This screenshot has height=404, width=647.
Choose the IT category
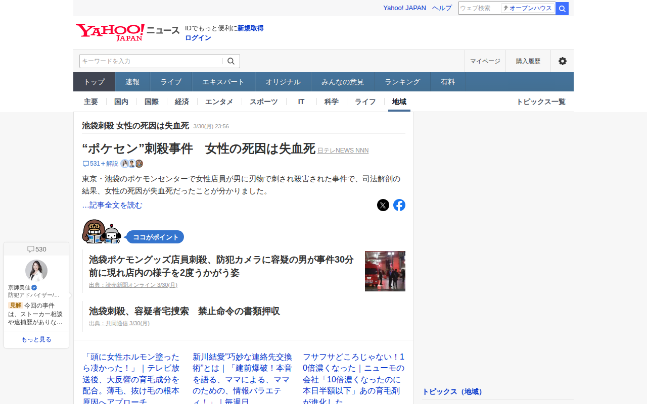tap(301, 102)
